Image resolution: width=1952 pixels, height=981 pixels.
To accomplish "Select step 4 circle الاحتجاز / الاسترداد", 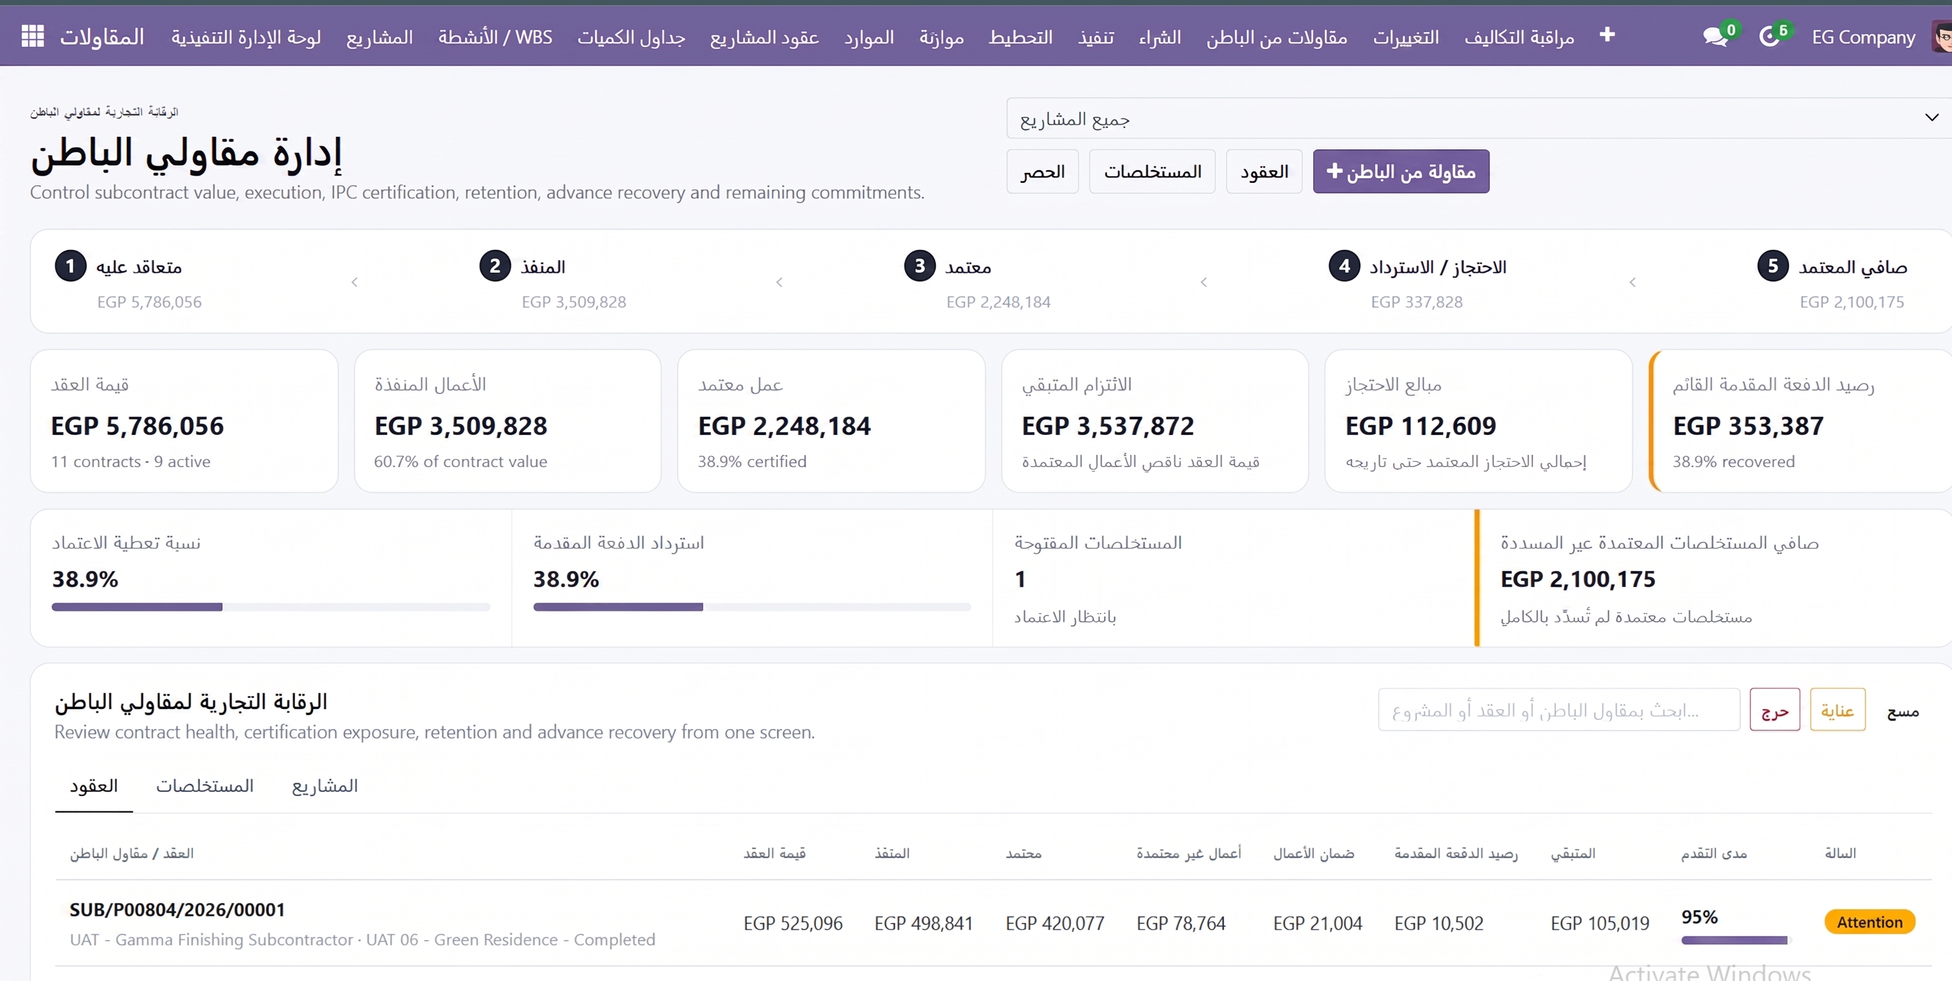I will click(x=1344, y=266).
